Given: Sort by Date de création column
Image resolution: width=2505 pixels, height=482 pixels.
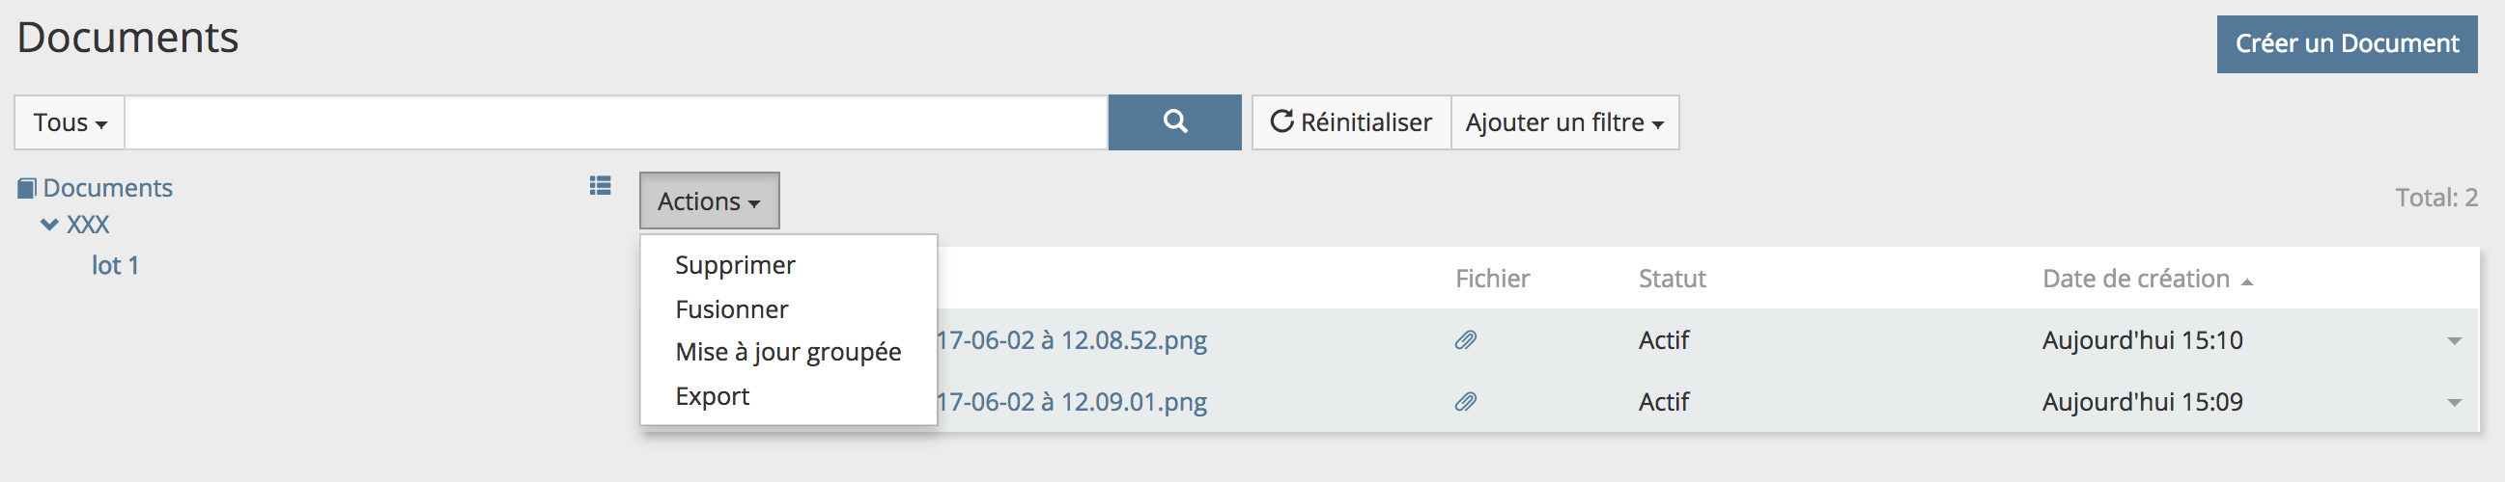Looking at the screenshot, I should coord(2135,280).
